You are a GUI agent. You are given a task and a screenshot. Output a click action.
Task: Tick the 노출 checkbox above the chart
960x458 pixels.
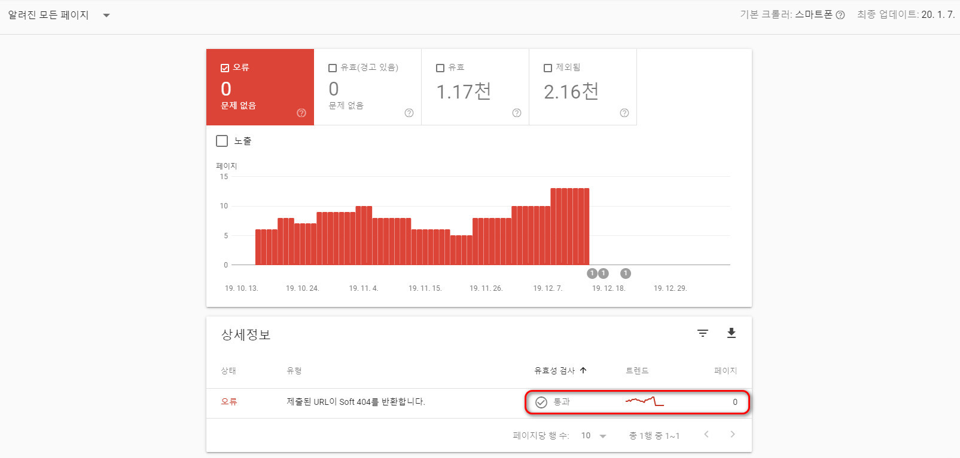222,141
